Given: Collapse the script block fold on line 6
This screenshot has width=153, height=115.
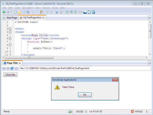Looking at the screenshot, I should tap(10, 39).
